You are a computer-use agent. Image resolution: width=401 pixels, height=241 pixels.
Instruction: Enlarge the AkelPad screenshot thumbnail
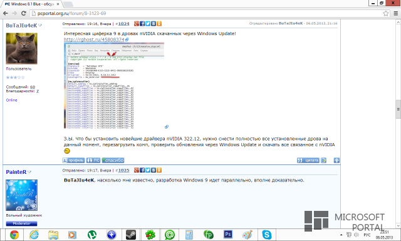pos(114,85)
